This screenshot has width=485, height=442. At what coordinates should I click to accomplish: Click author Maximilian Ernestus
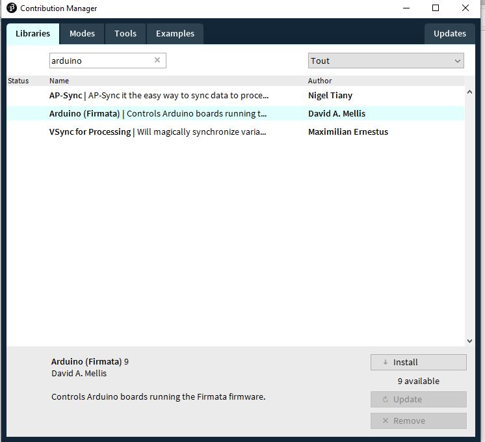[348, 132]
